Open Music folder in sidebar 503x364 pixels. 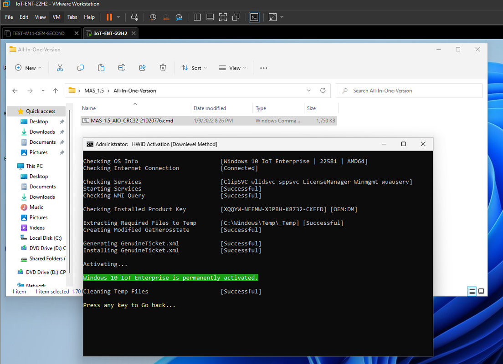pyautogui.click(x=36, y=207)
